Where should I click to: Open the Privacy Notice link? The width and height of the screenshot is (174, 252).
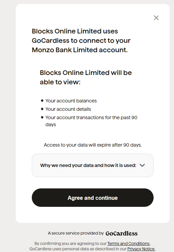[x=141, y=249]
